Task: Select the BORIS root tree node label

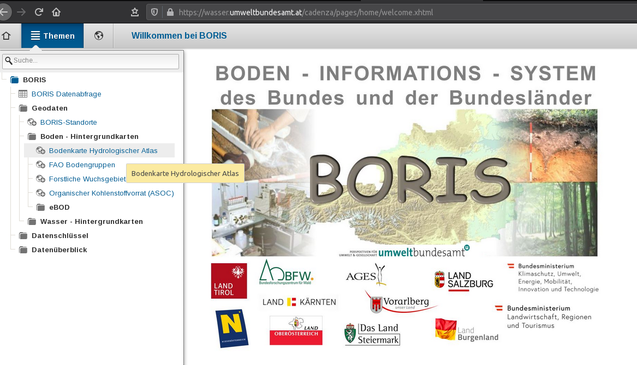Action: point(34,80)
